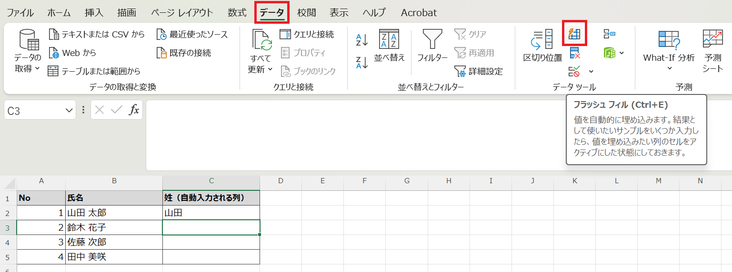Click the Name Box showing C3
Image resolution: width=732 pixels, height=272 pixels.
[x=33, y=111]
